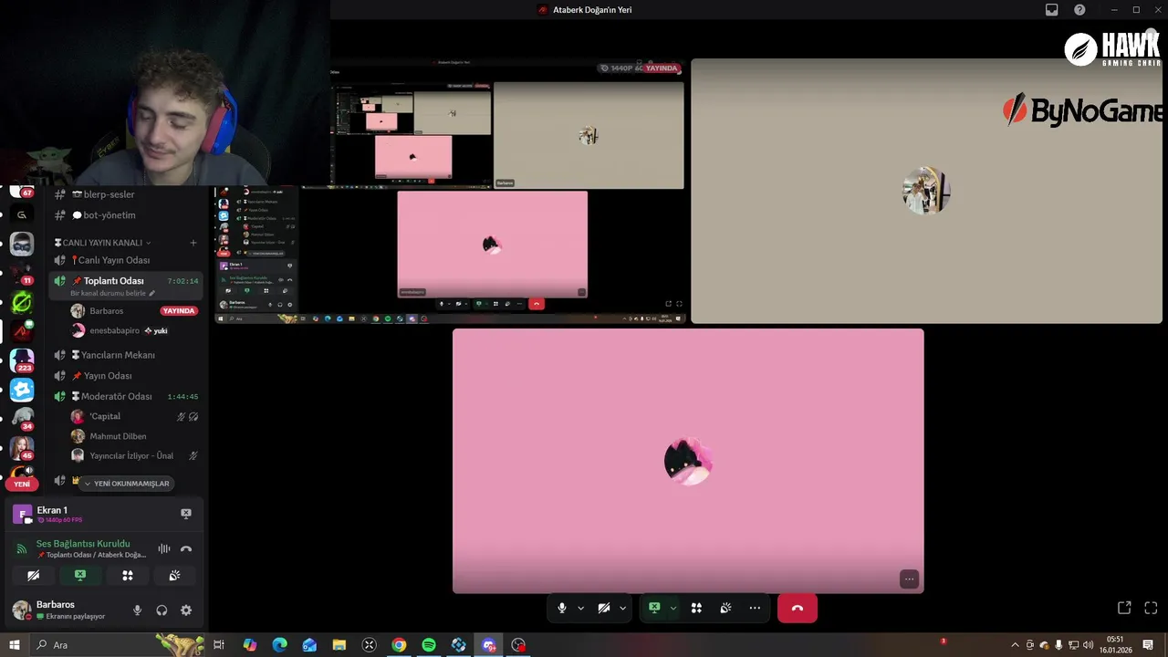Viewport: 1168px width, 657px height.
Task: Open Discord inbox icon in title bar
Action: tap(1051, 10)
